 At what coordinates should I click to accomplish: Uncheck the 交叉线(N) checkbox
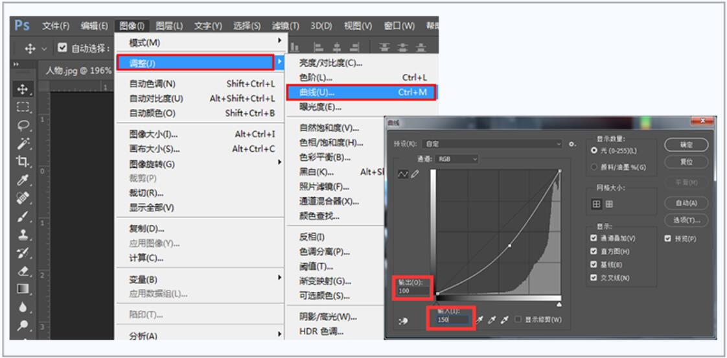(x=594, y=278)
